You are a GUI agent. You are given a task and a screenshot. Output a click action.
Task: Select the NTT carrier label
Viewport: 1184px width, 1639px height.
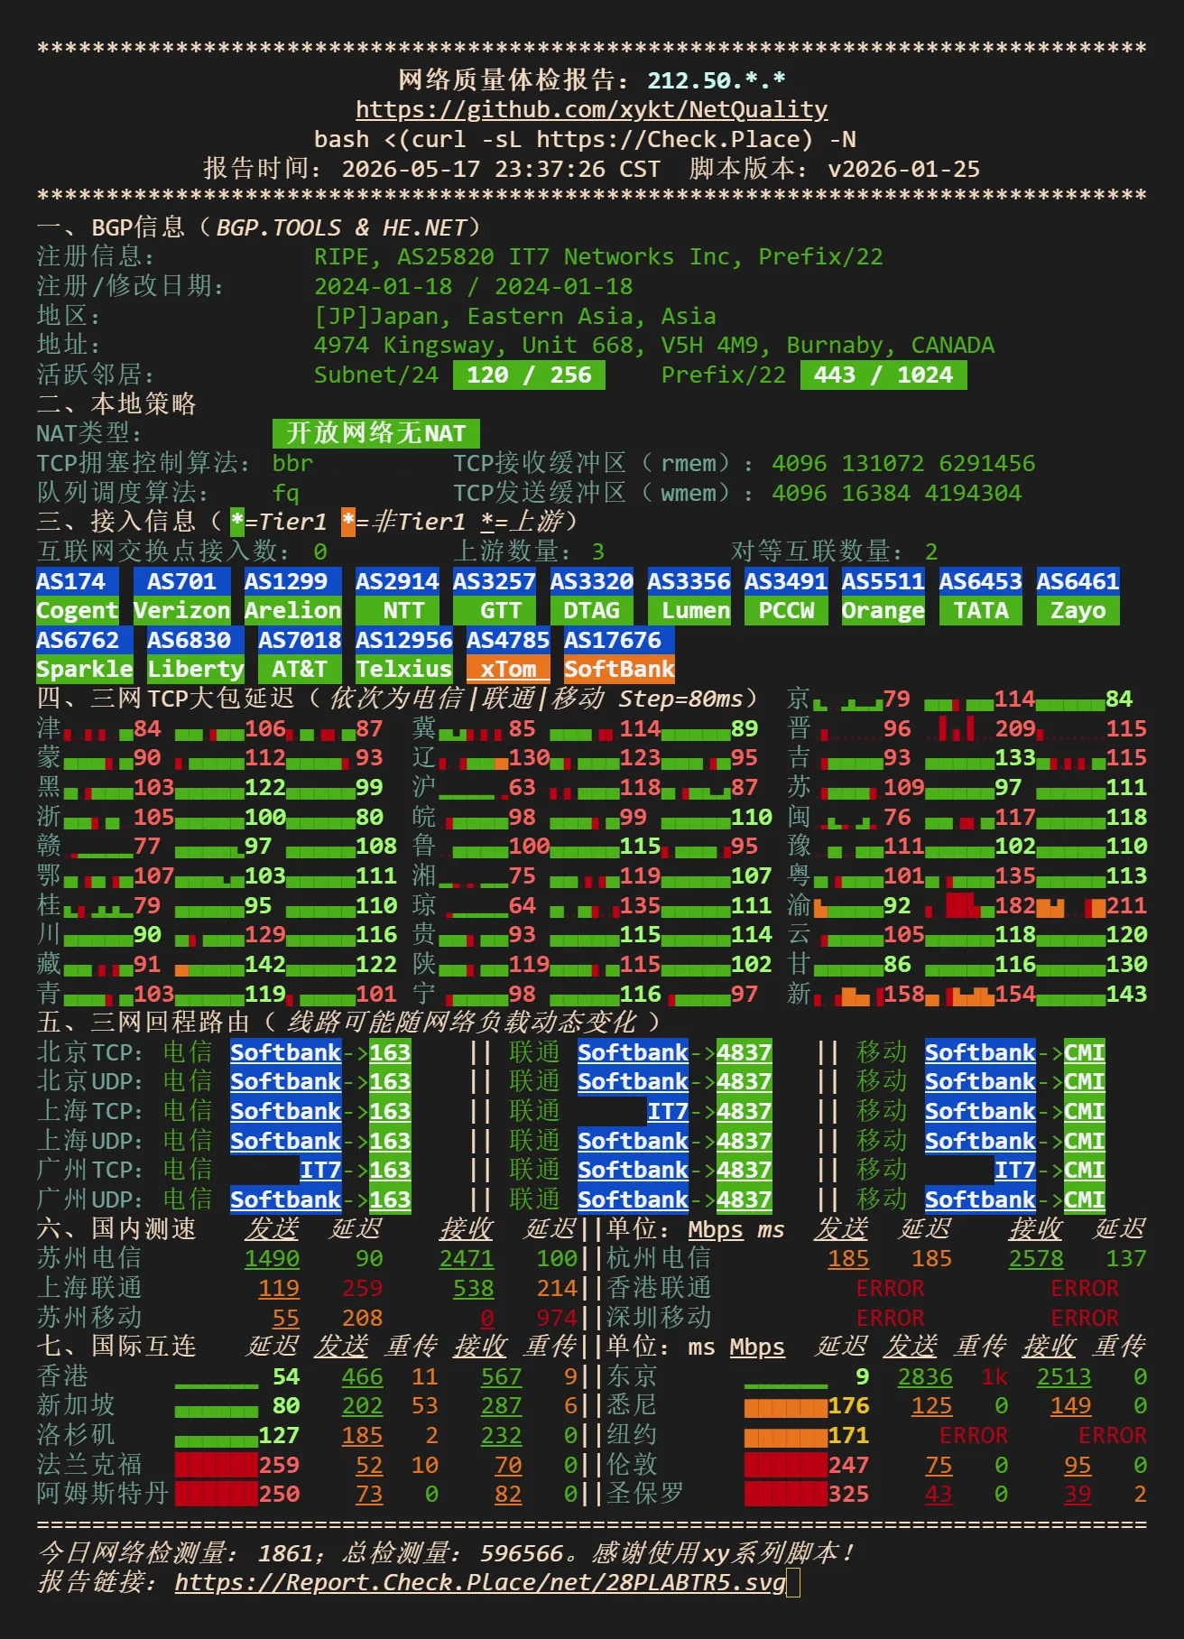[397, 611]
